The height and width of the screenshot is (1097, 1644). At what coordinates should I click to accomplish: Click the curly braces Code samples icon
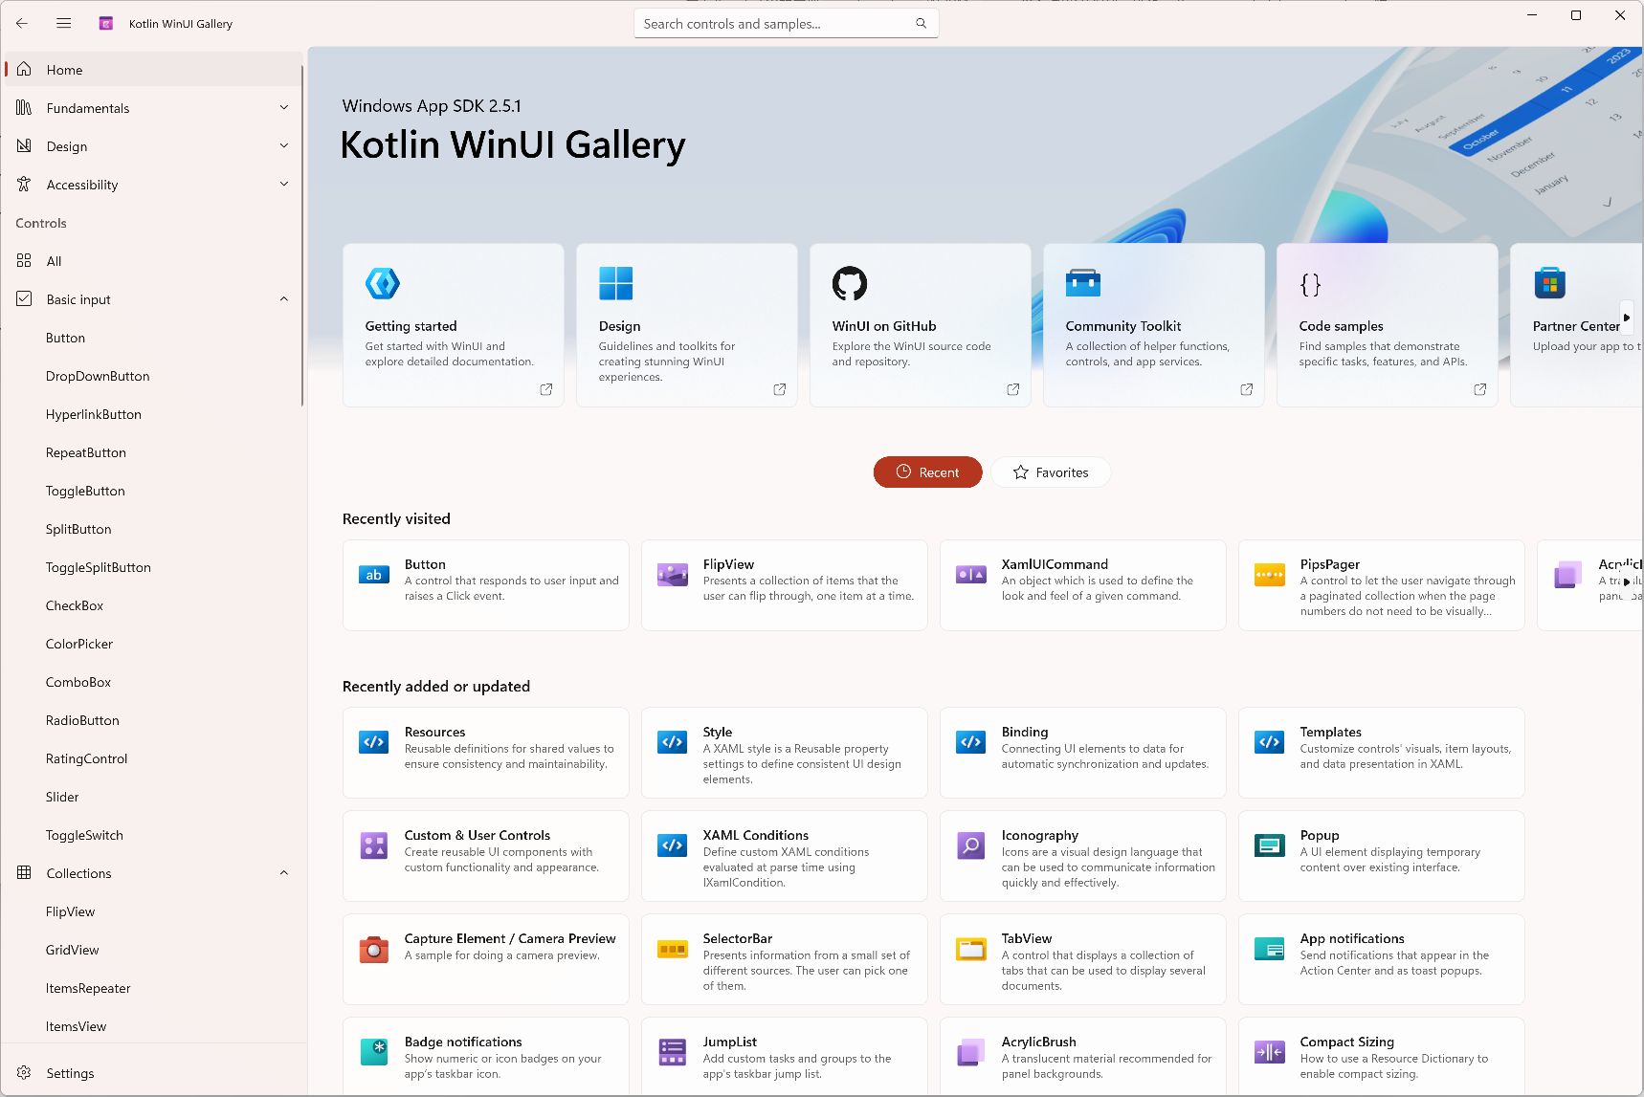1310,284
